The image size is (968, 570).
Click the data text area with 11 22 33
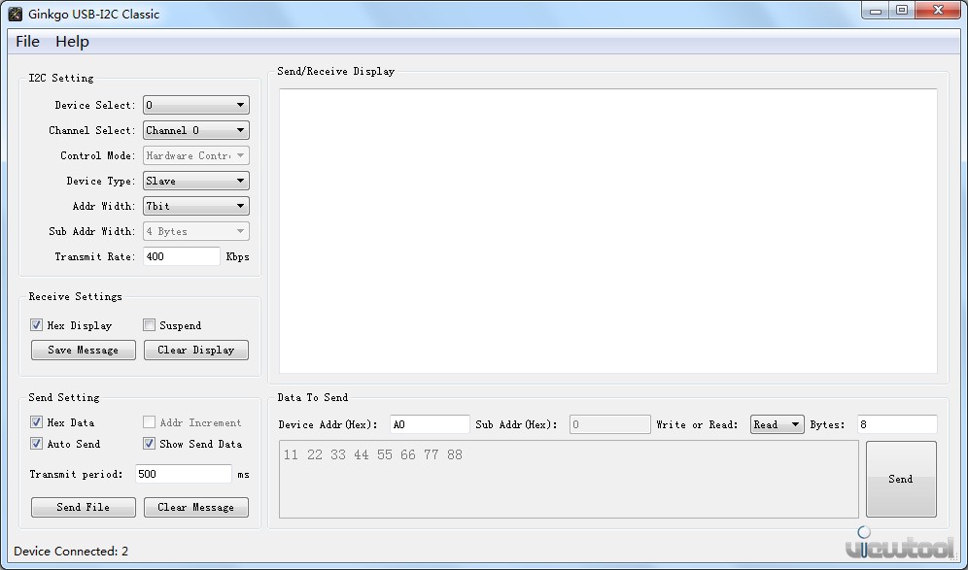click(569, 479)
